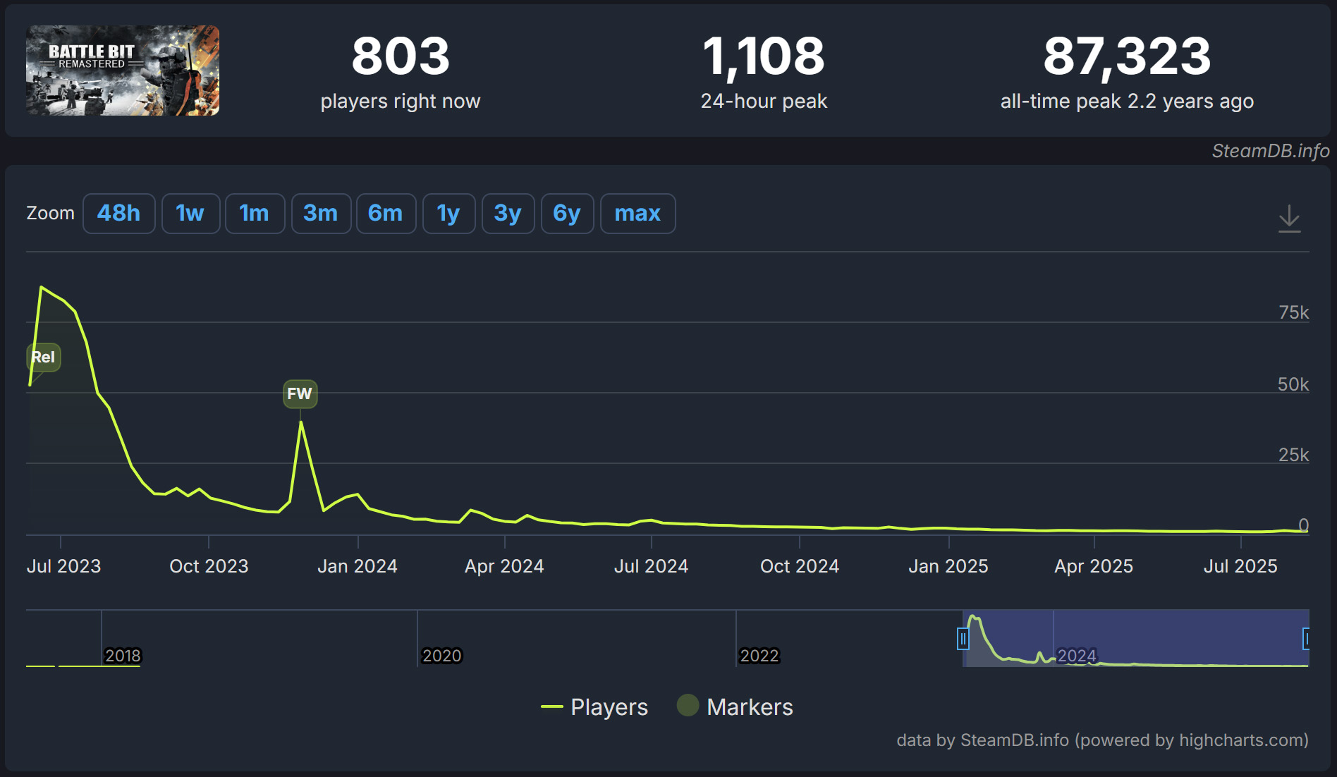Screen dimensions: 1337x777
Task: Click the 2018 label in navigator
Action: point(123,656)
